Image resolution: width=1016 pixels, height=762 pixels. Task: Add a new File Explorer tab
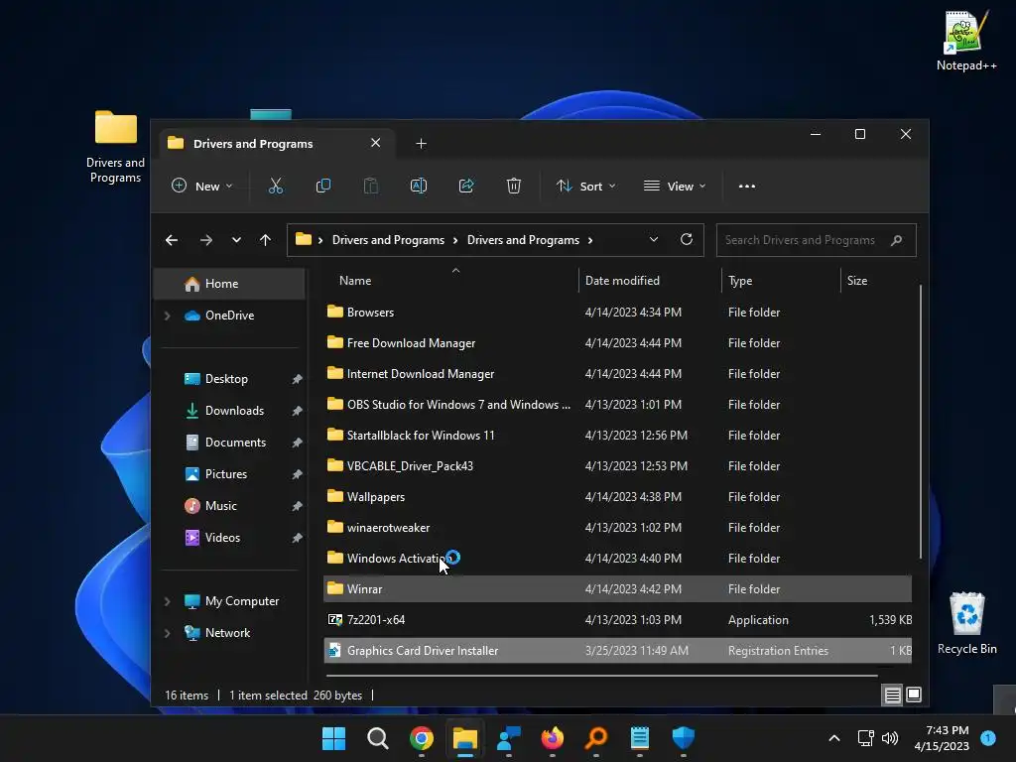tap(421, 143)
